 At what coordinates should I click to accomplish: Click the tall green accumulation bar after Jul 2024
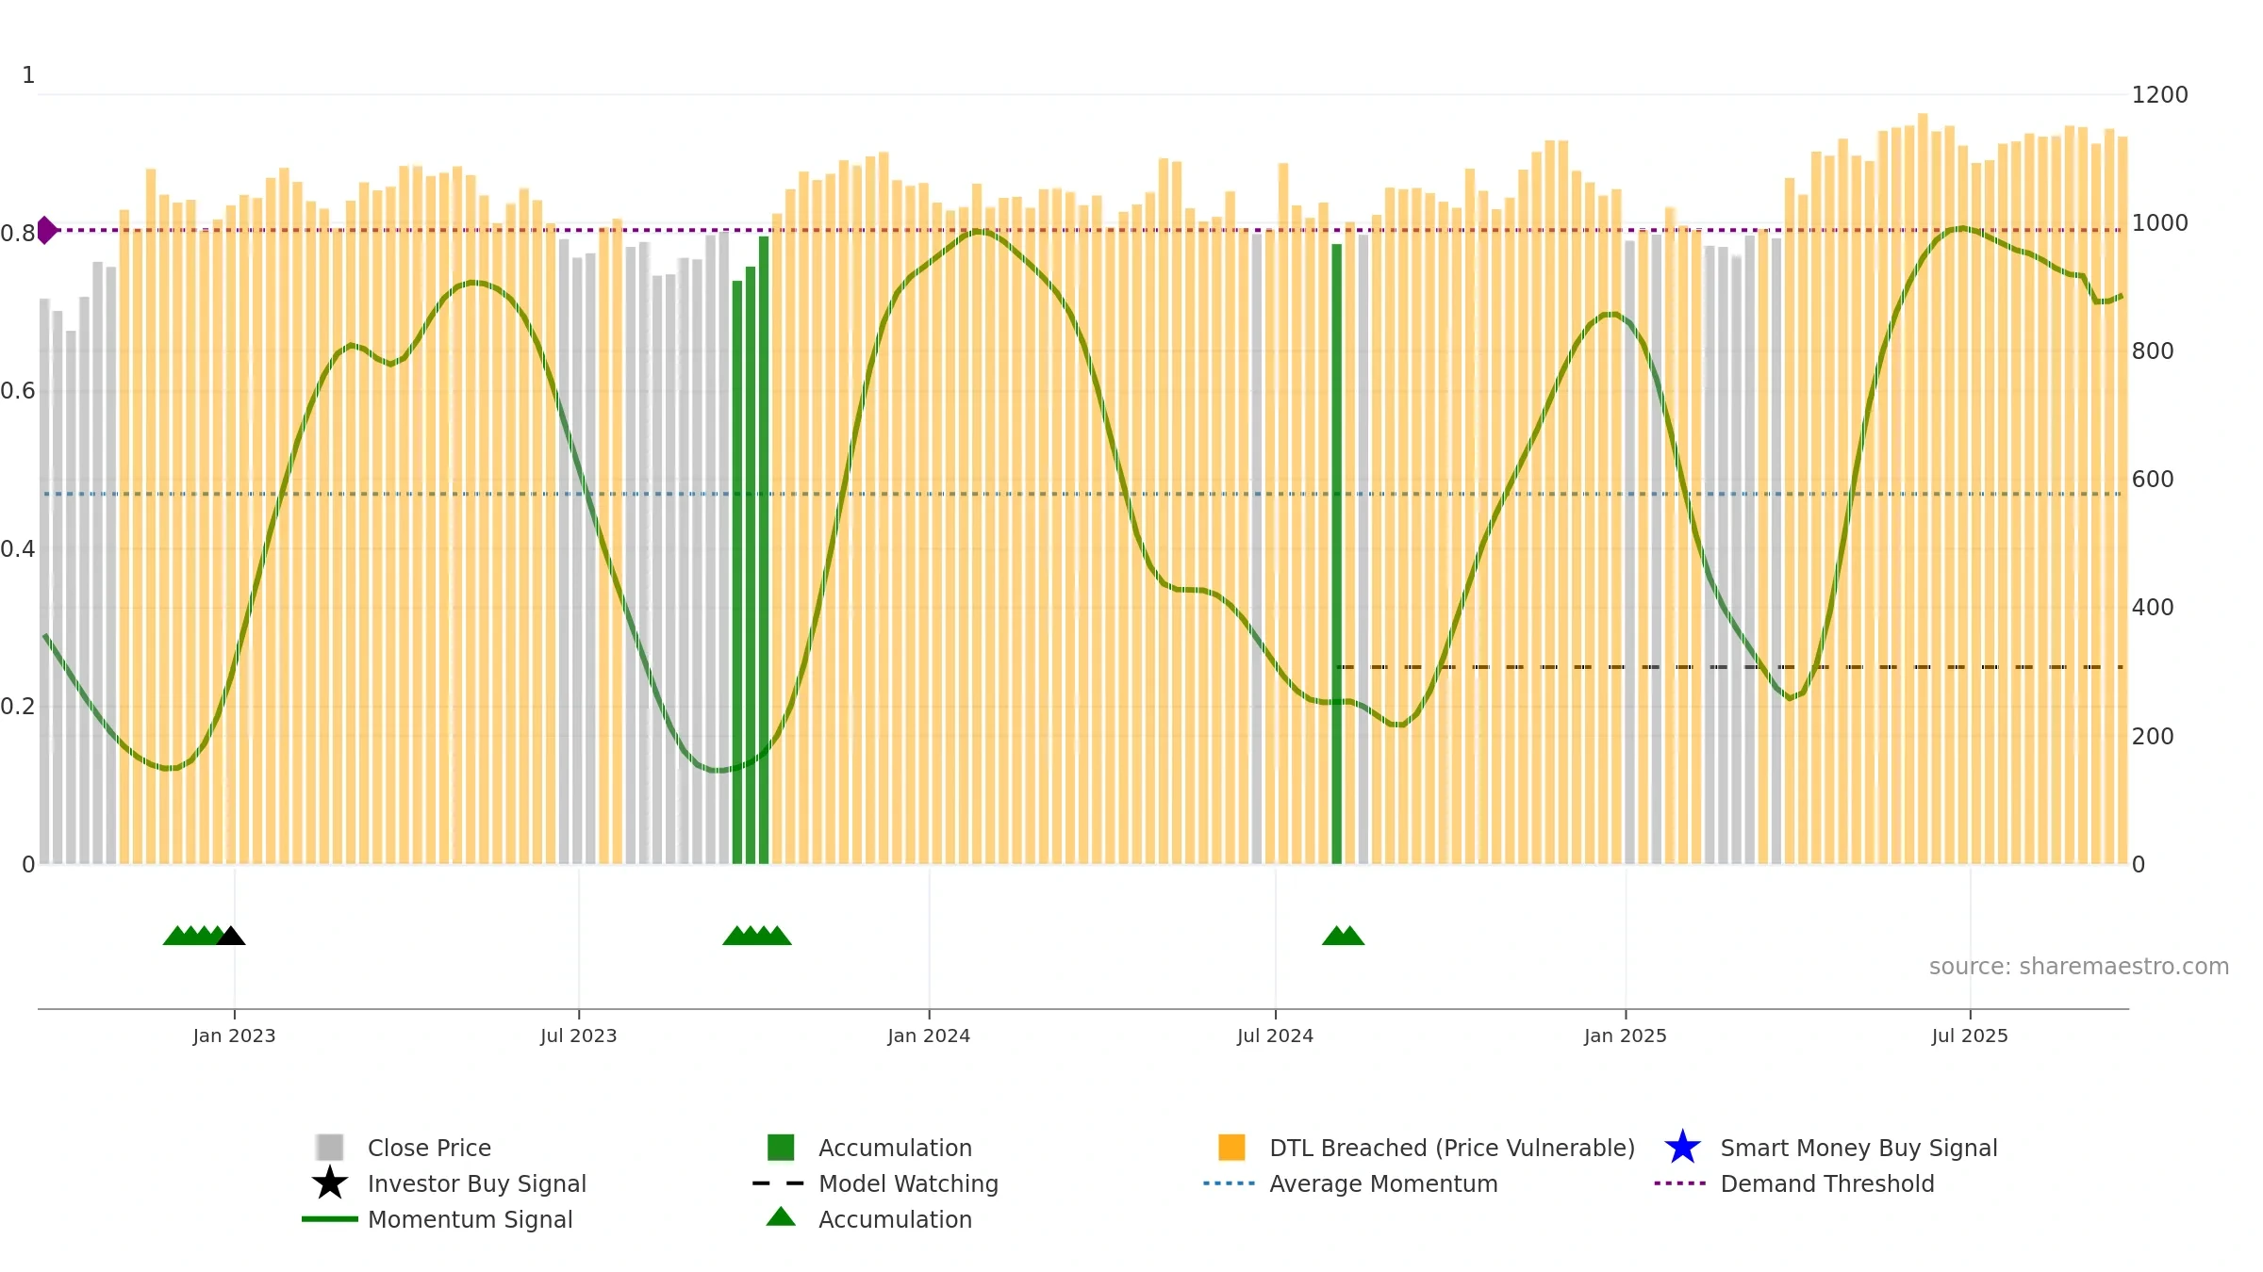pos(1336,554)
